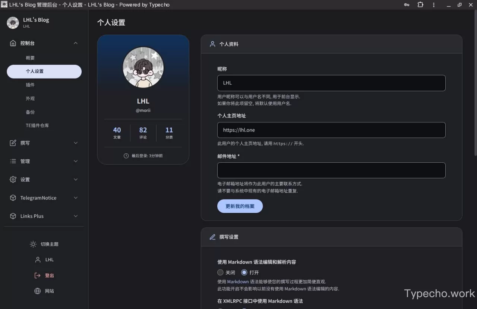Image resolution: width=477 pixels, height=309 pixels.
Task: Open the globe 网站 icon
Action: 37,291
